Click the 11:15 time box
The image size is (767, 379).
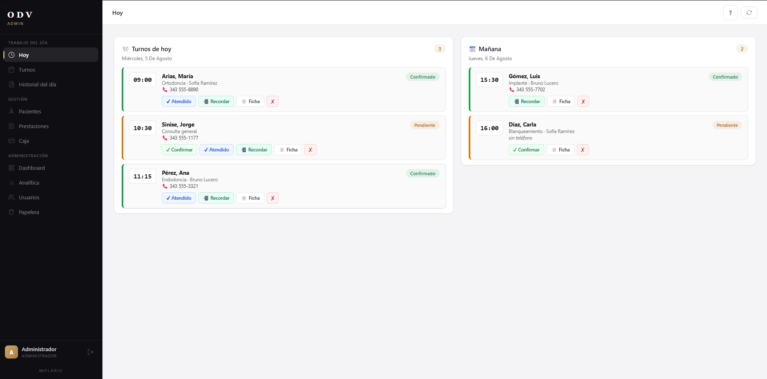click(143, 176)
